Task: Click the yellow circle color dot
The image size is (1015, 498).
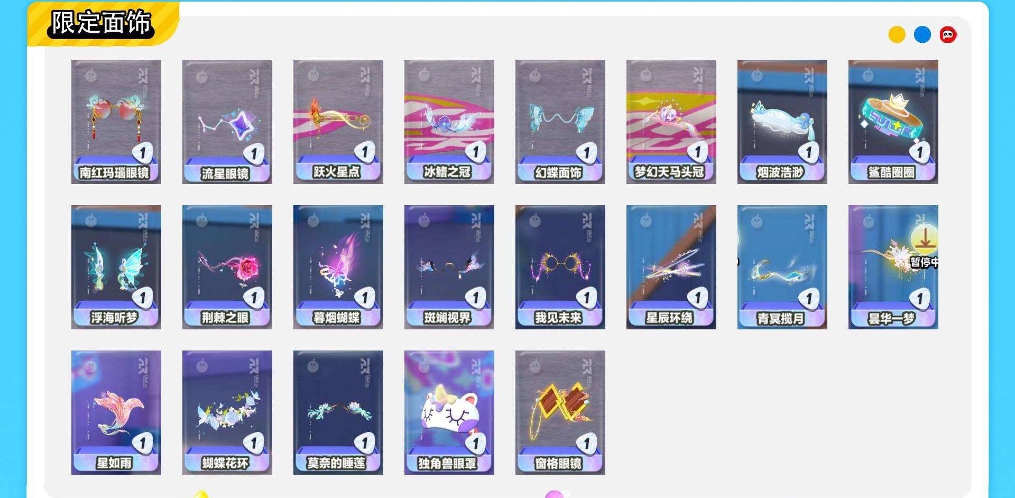Action: tap(897, 35)
